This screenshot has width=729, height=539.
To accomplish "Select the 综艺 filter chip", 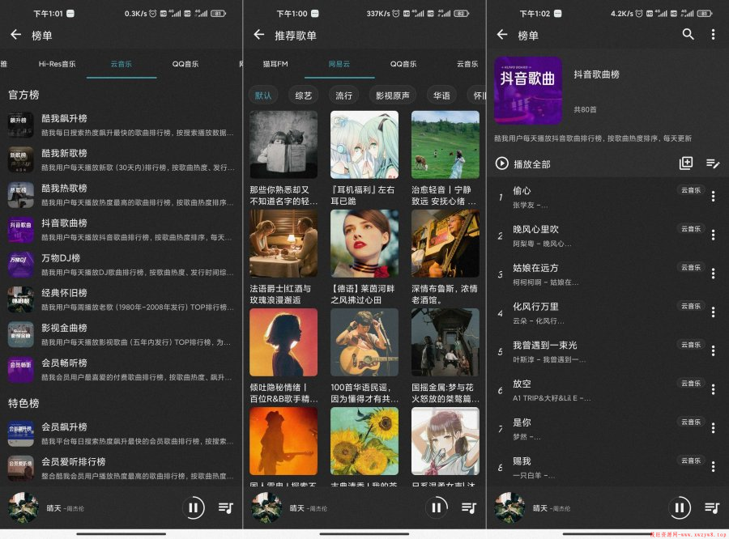I will point(304,95).
